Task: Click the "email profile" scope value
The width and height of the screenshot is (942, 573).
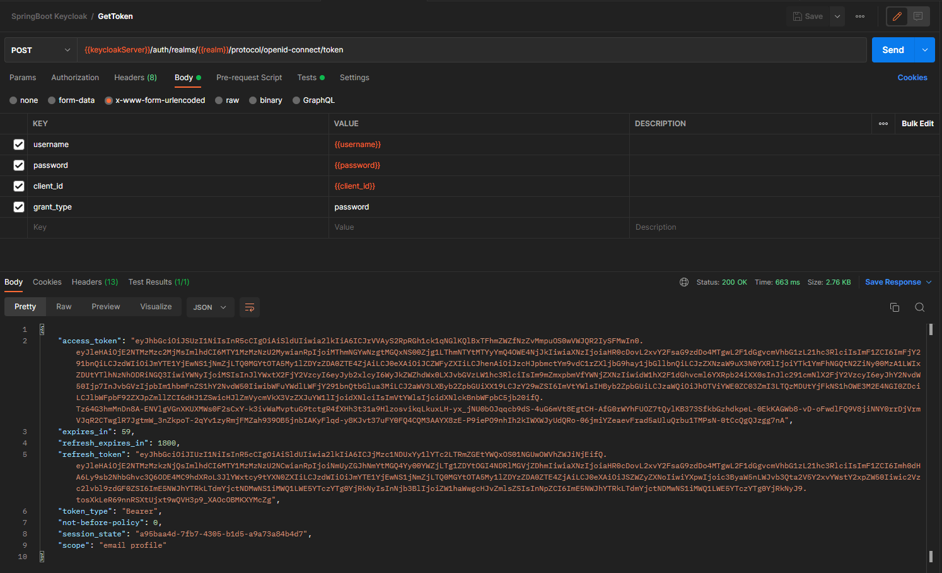Action: 133,545
